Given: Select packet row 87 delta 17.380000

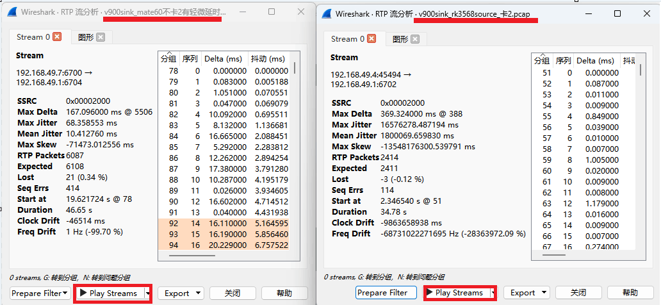Looking at the screenshot, I should (x=224, y=169).
